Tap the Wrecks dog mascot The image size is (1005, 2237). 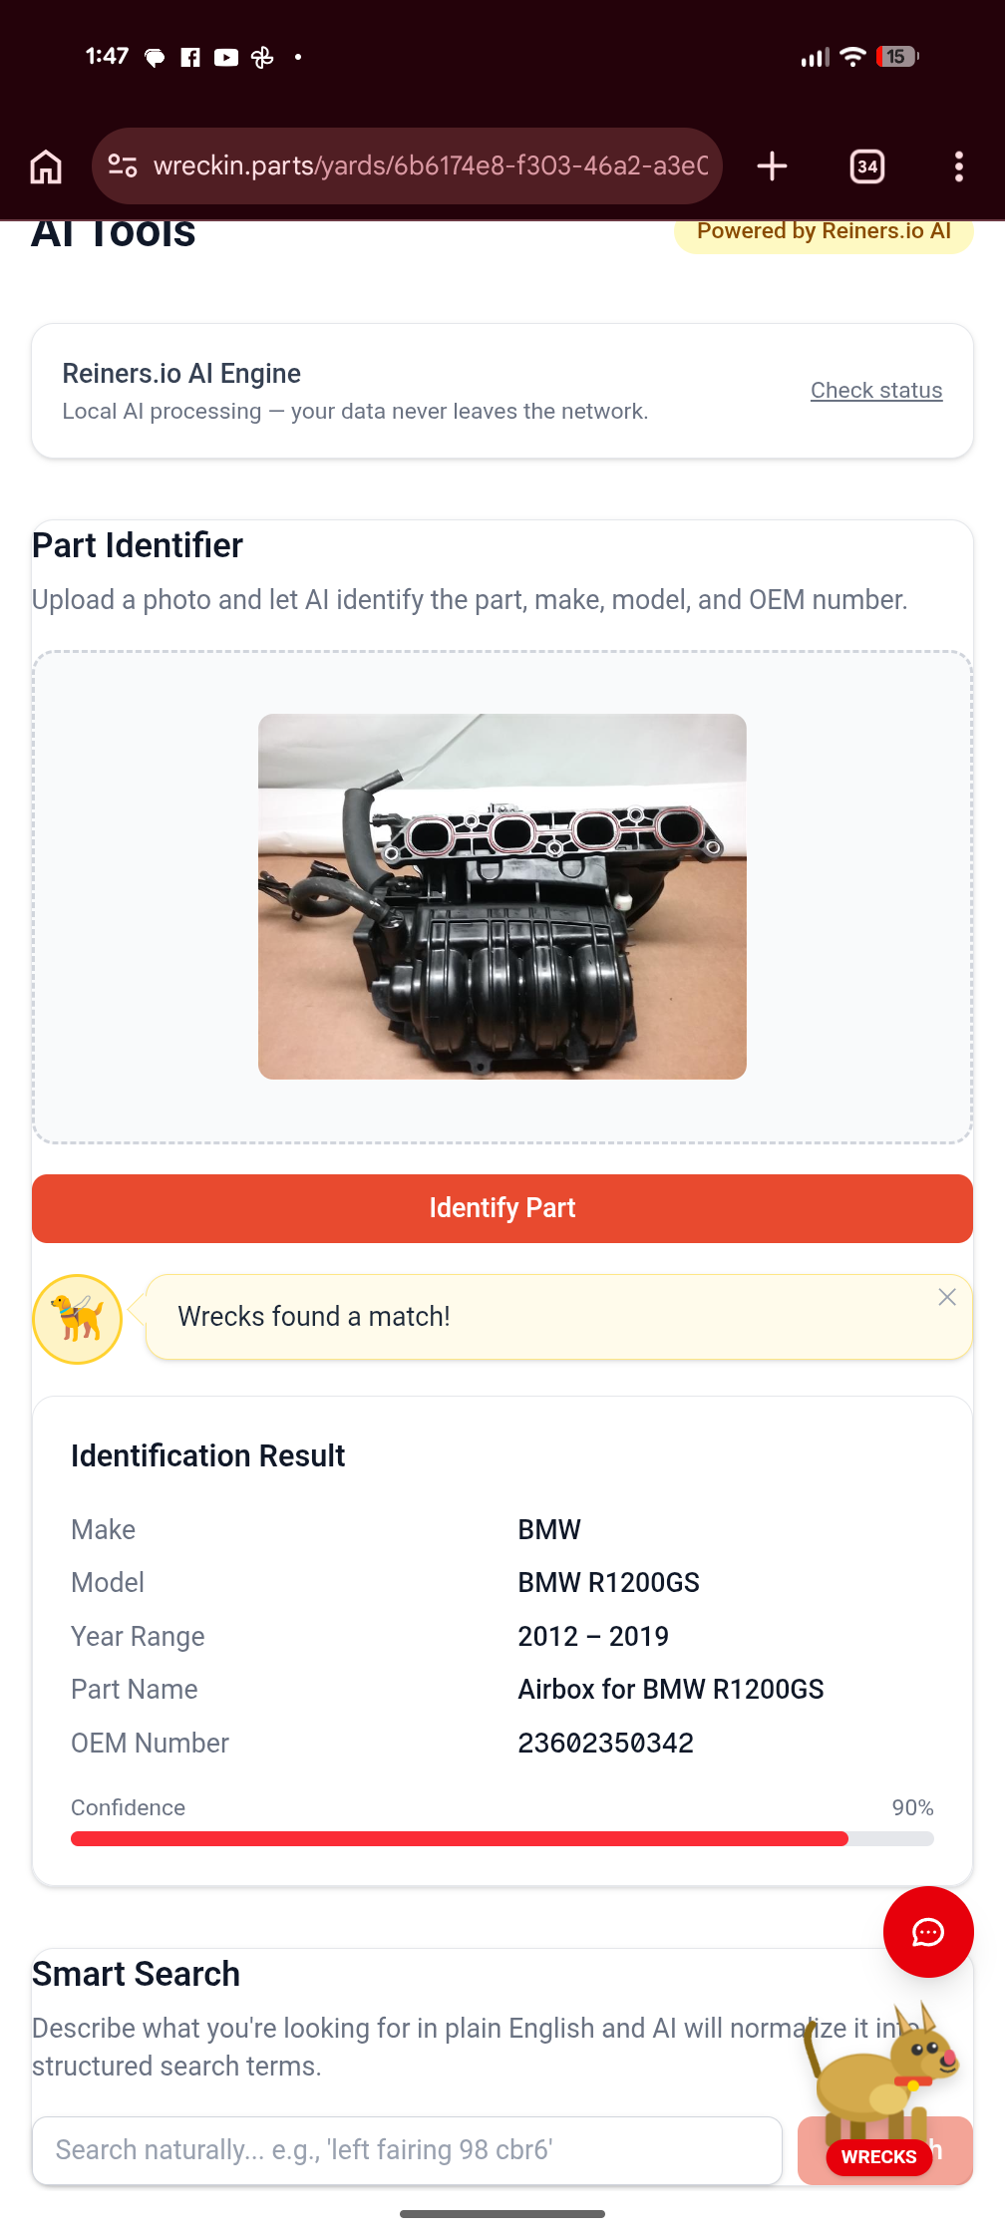pos(882,2064)
